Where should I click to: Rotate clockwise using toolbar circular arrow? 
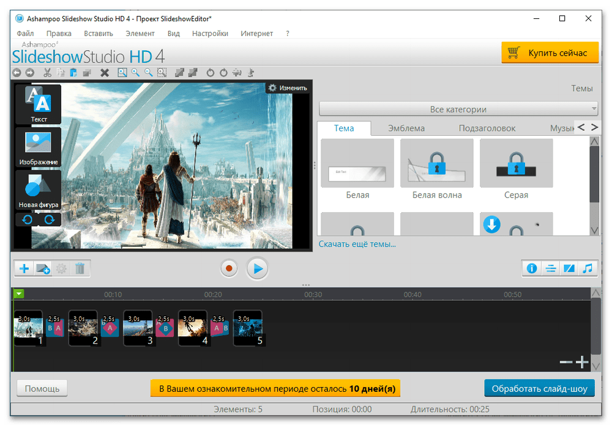pyautogui.click(x=223, y=73)
